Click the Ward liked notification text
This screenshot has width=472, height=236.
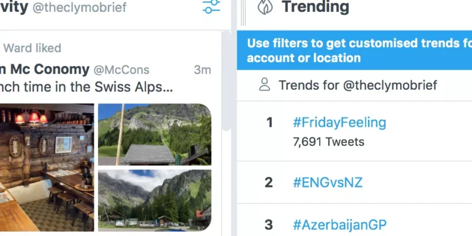[32, 48]
